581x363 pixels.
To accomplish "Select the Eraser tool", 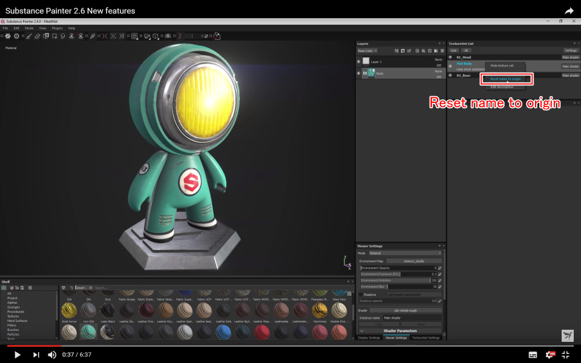I will point(38,36).
